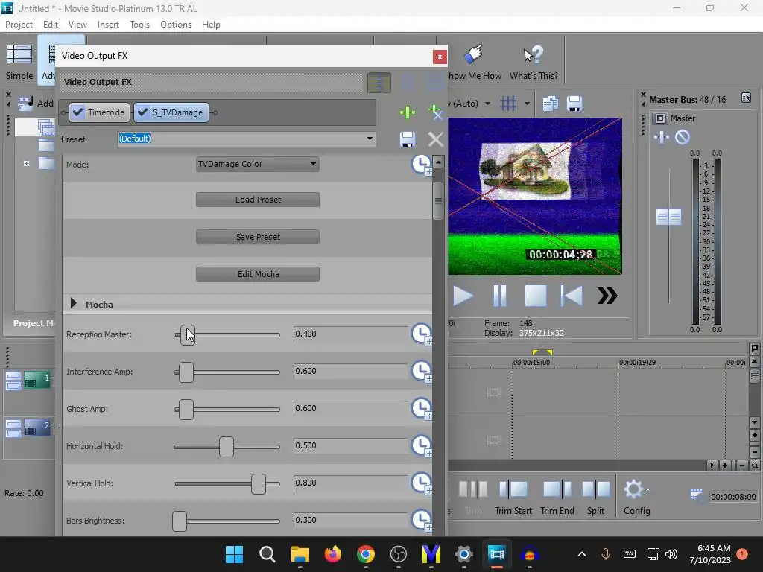This screenshot has height=572, width=763.
Task: Open Windows Start menu
Action: coord(234,554)
